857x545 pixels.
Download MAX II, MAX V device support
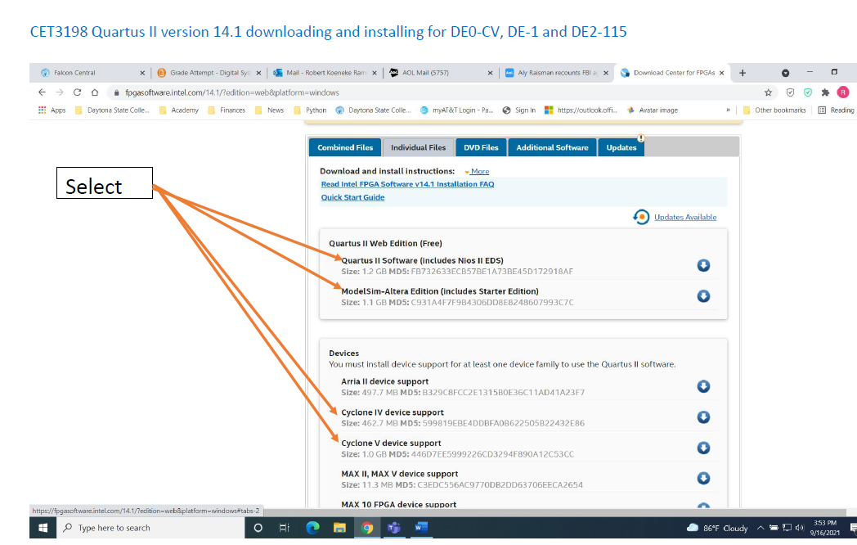[x=703, y=478]
